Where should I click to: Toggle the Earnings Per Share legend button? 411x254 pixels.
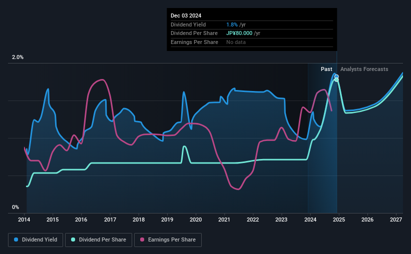pos(168,240)
